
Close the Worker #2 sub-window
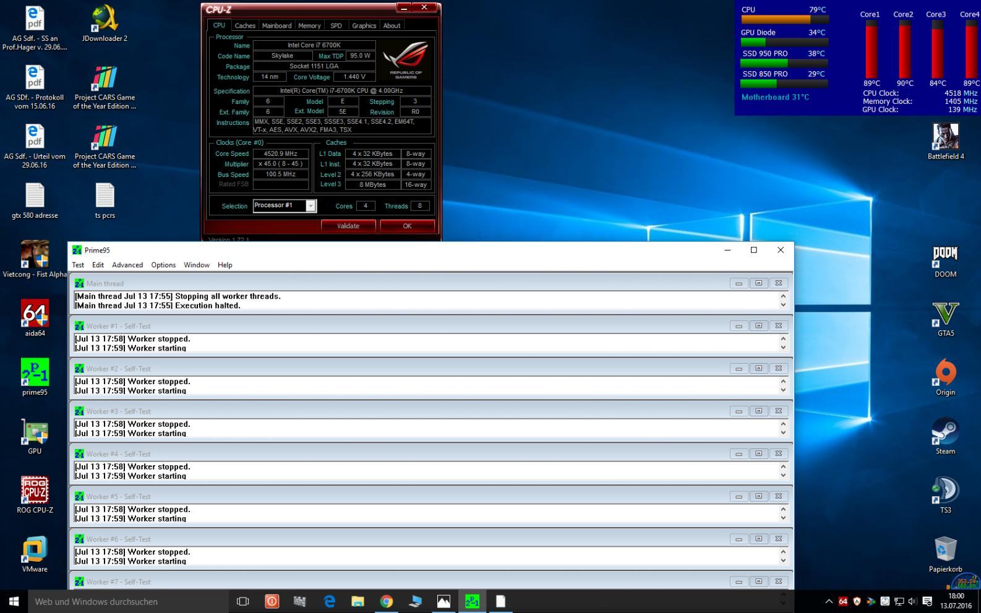click(779, 369)
